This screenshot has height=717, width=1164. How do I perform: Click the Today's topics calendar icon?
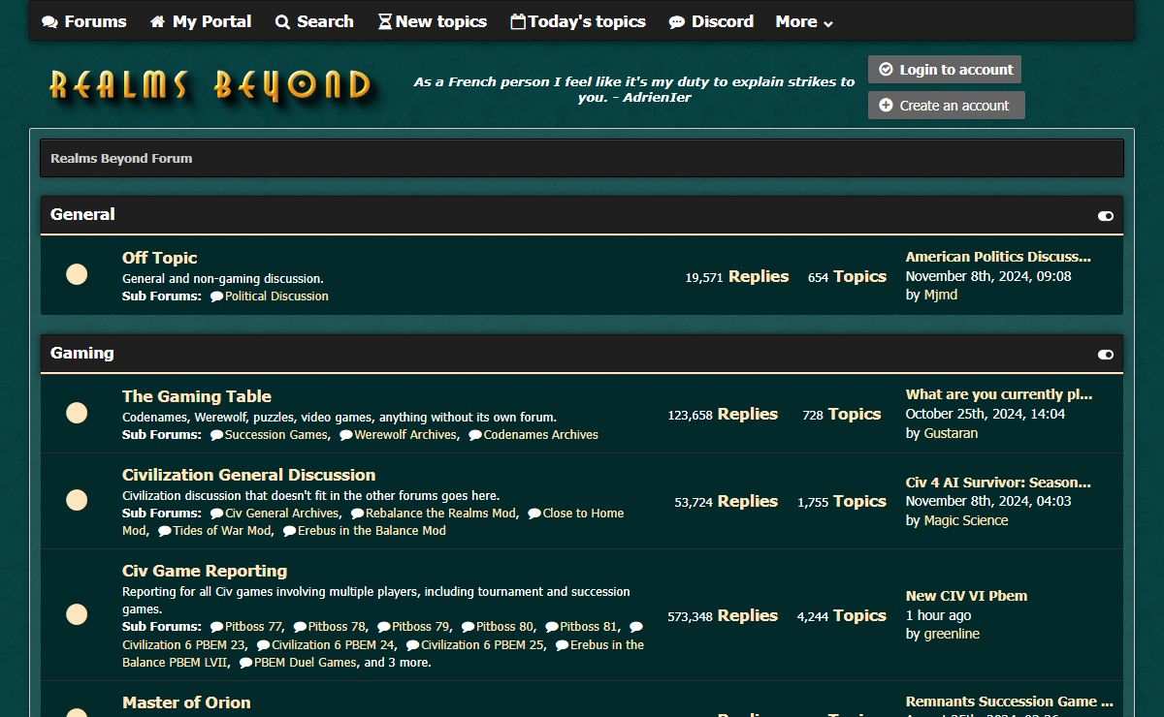pos(518,21)
